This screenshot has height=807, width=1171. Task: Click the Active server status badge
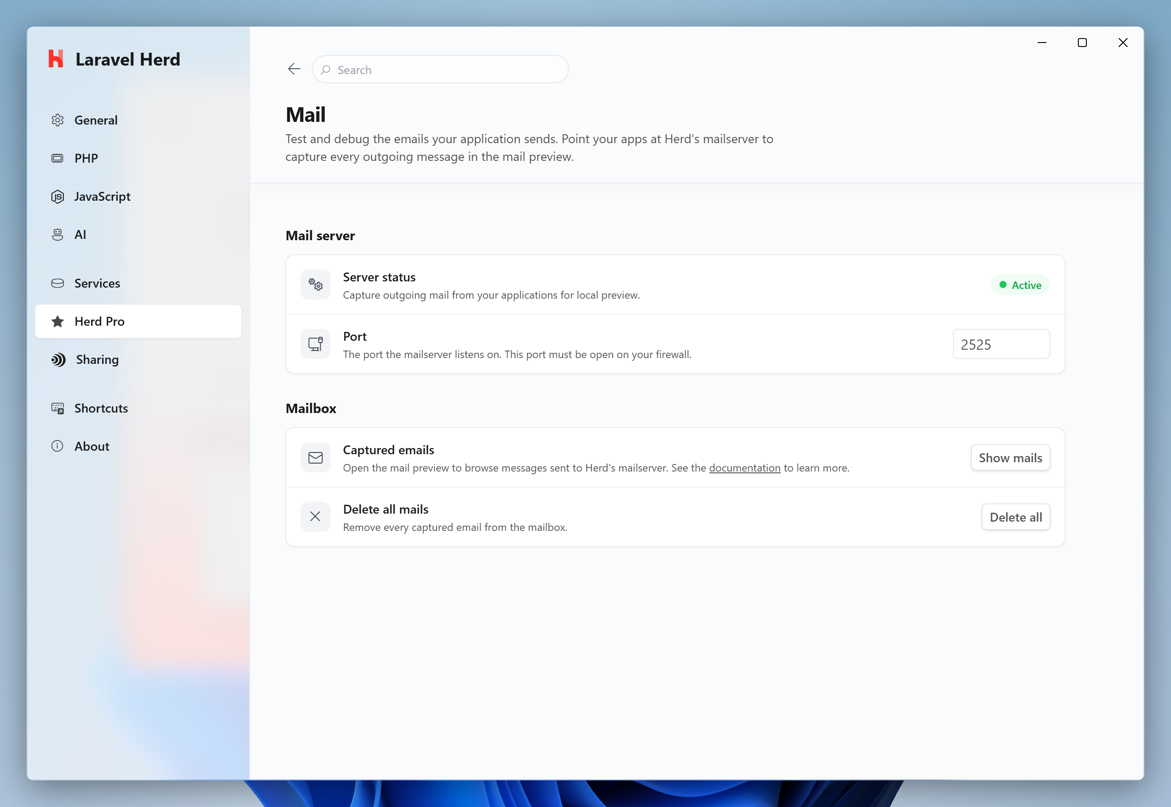1020,285
